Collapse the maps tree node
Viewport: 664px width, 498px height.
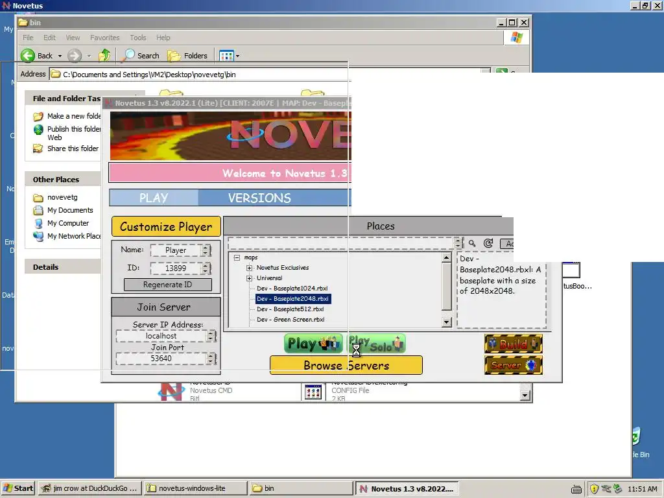tap(237, 257)
